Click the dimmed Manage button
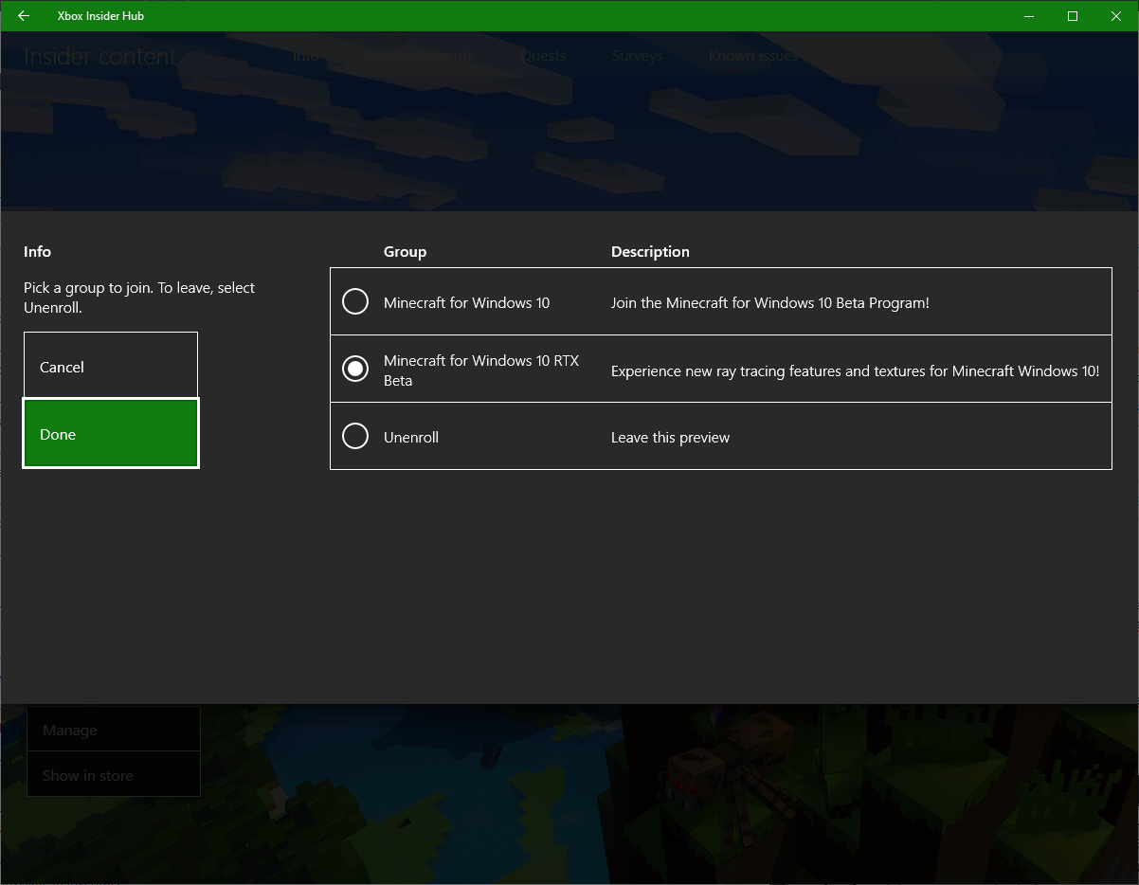Image resolution: width=1139 pixels, height=885 pixels. pos(113,730)
